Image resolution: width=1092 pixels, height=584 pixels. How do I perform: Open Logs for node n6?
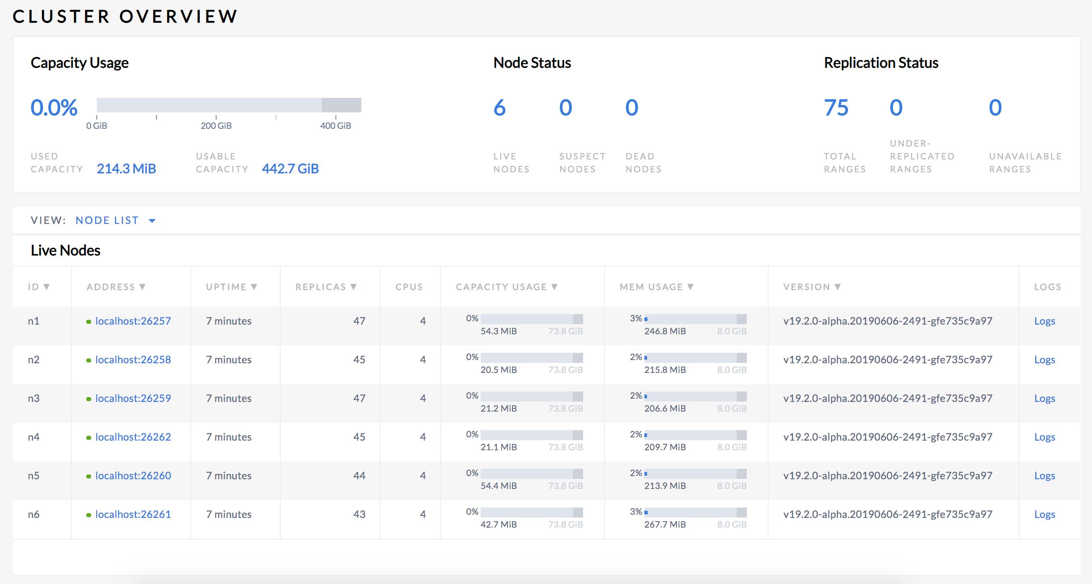point(1044,514)
